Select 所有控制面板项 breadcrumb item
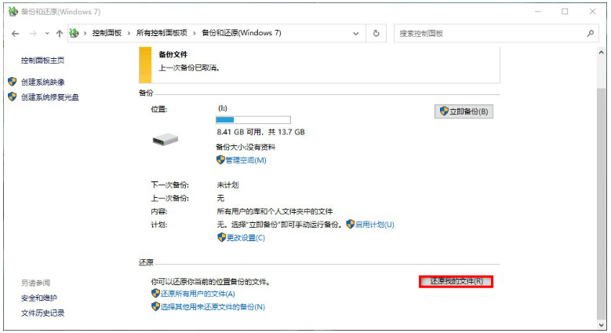Screen dimensions: 611x333 (x=162, y=33)
